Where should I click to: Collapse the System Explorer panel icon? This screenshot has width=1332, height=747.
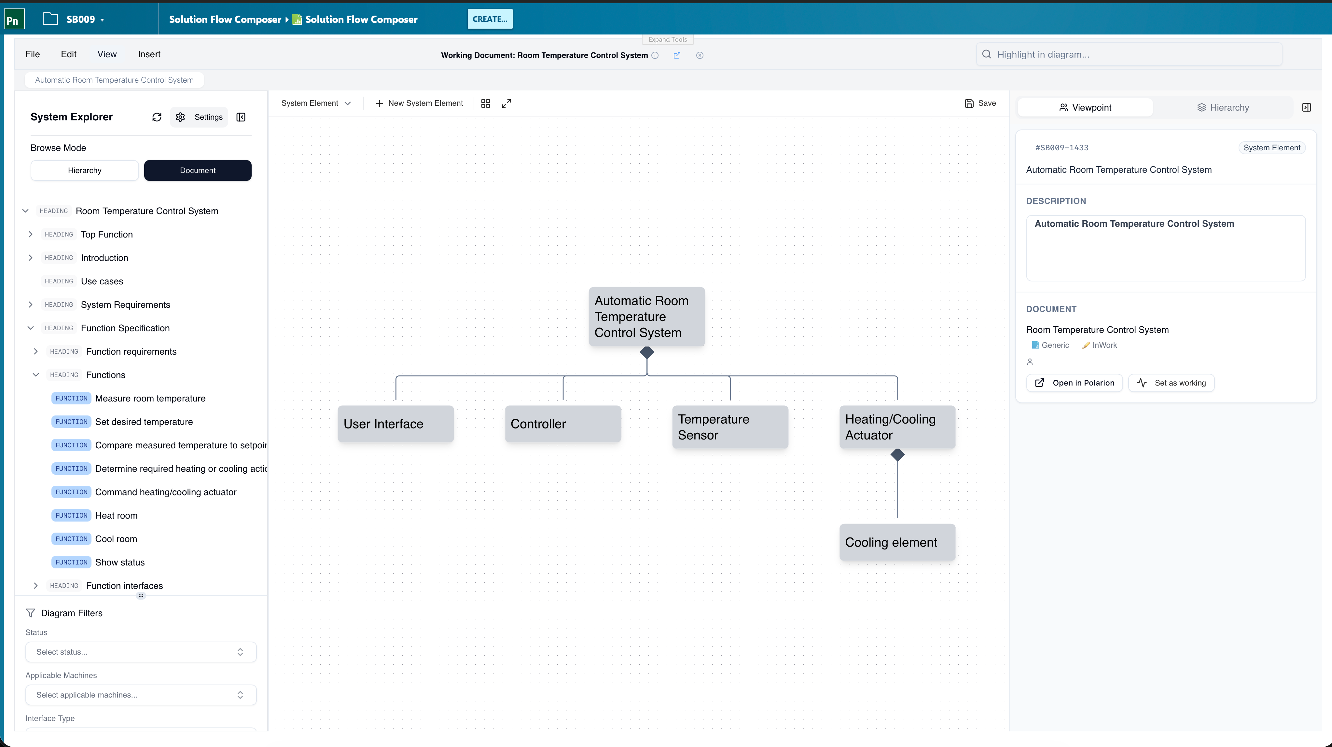241,117
